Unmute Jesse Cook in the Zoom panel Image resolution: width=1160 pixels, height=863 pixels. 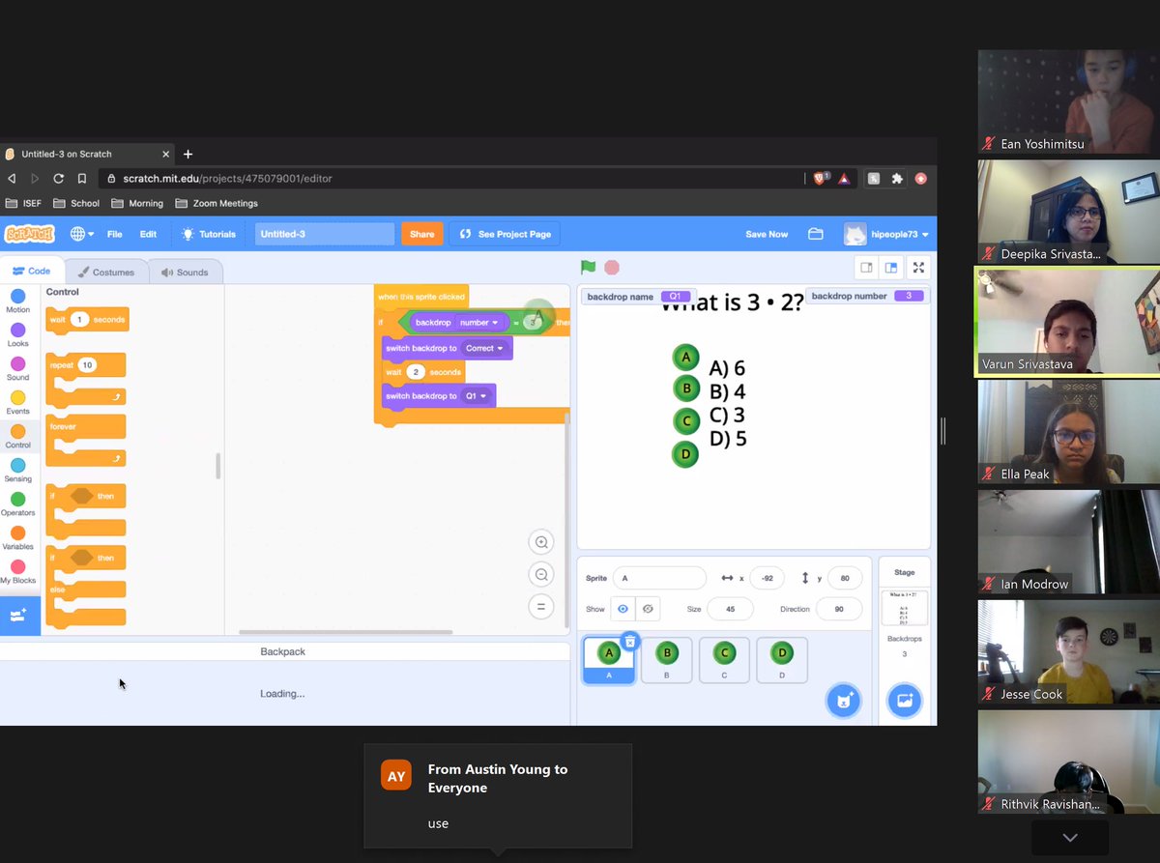[988, 695]
